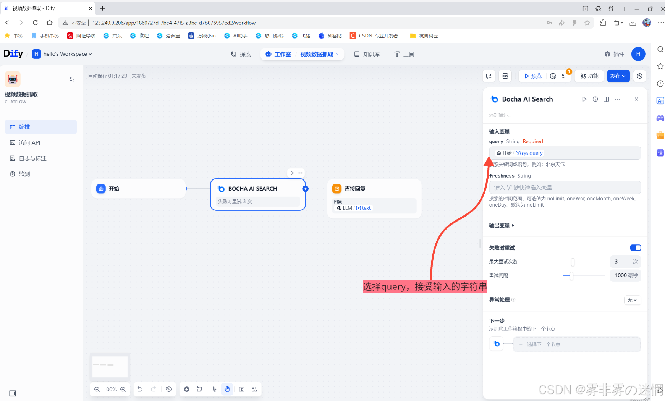Image resolution: width=665 pixels, height=401 pixels.
Task: Open change history in bottom toolbar
Action: coord(169,389)
